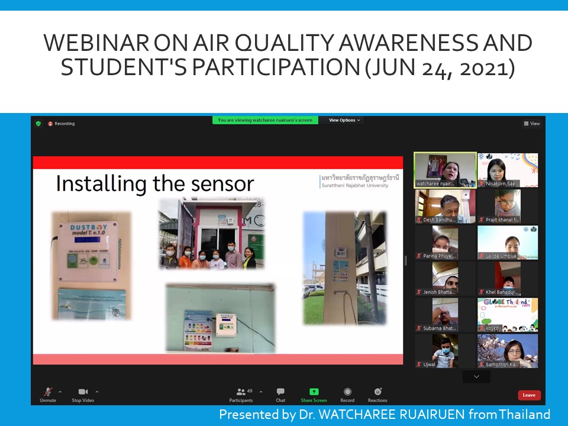
Task: Click the screen sharing notification banner
Action: (x=265, y=120)
